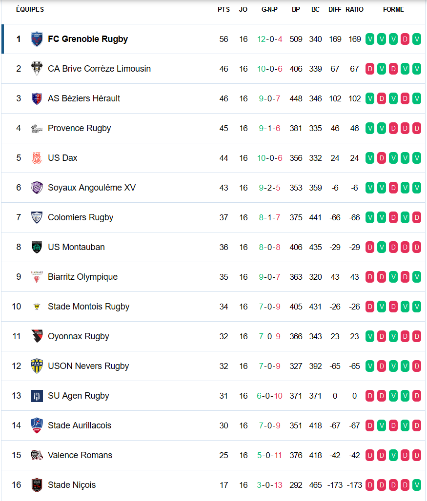
Task: Select the Stade Montois Rugby team name
Action: pos(89,307)
